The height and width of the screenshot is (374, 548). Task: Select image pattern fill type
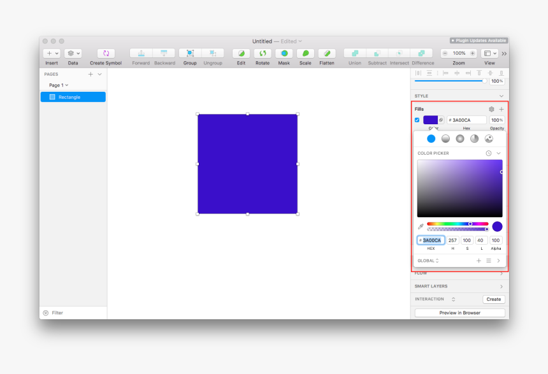pos(489,139)
